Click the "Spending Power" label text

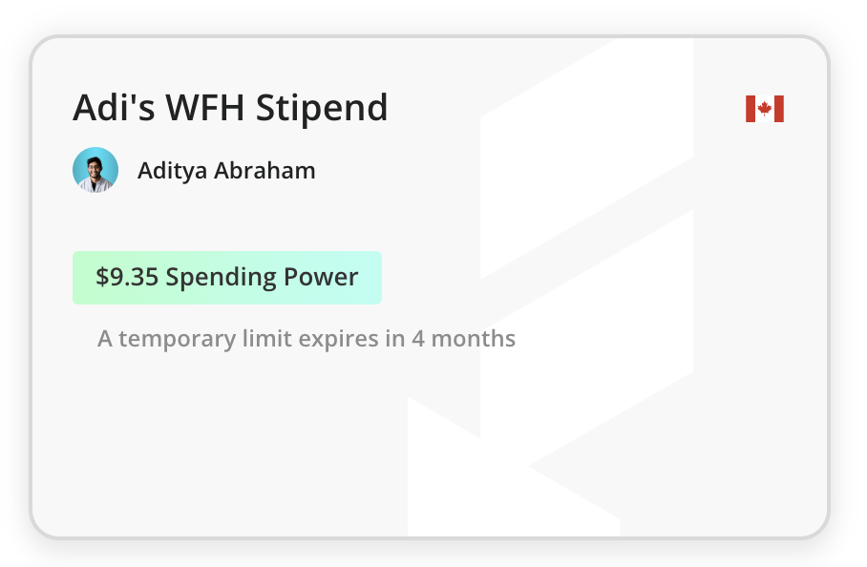[x=262, y=278]
